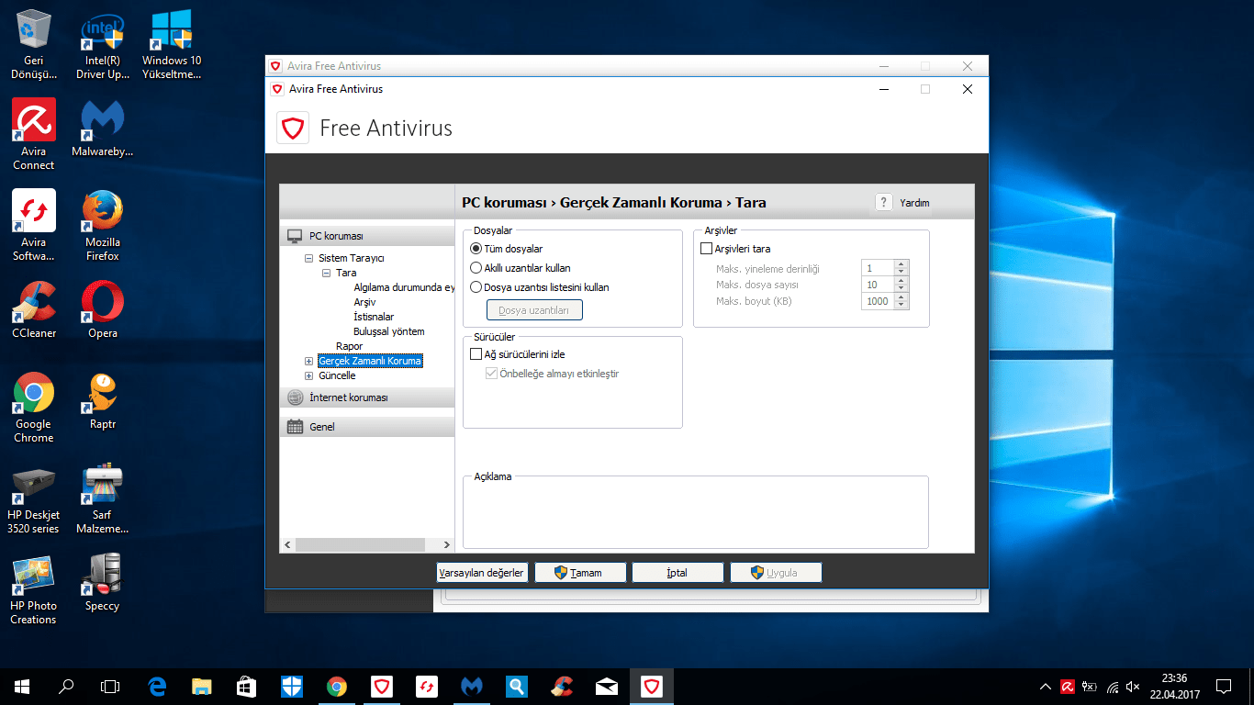Screen dimensions: 1254x705
Task: Launch Avira Connect desktop shortcut
Action: [x=34, y=135]
